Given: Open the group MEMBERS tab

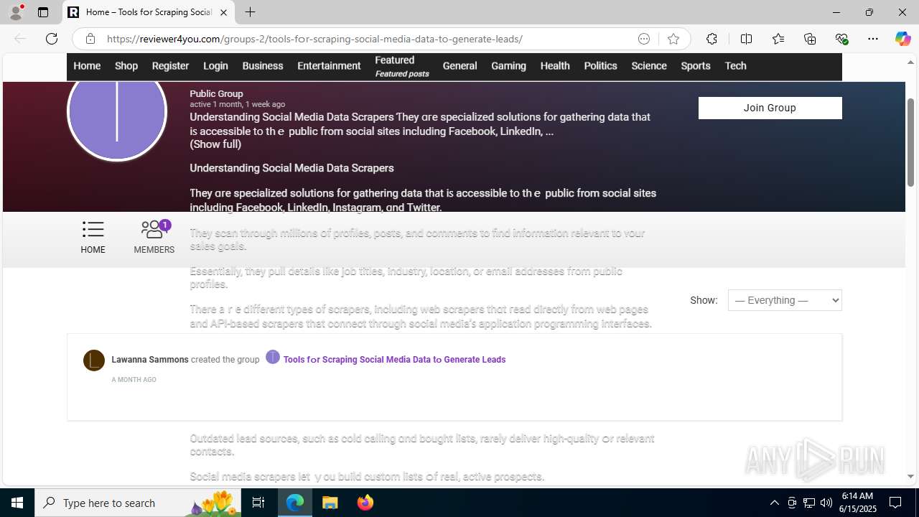Looking at the screenshot, I should tap(154, 237).
